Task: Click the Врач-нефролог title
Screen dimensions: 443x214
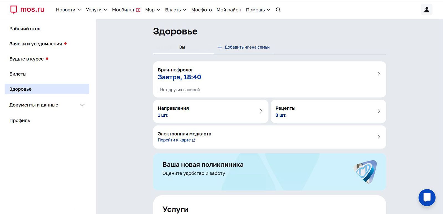Action: [176, 70]
